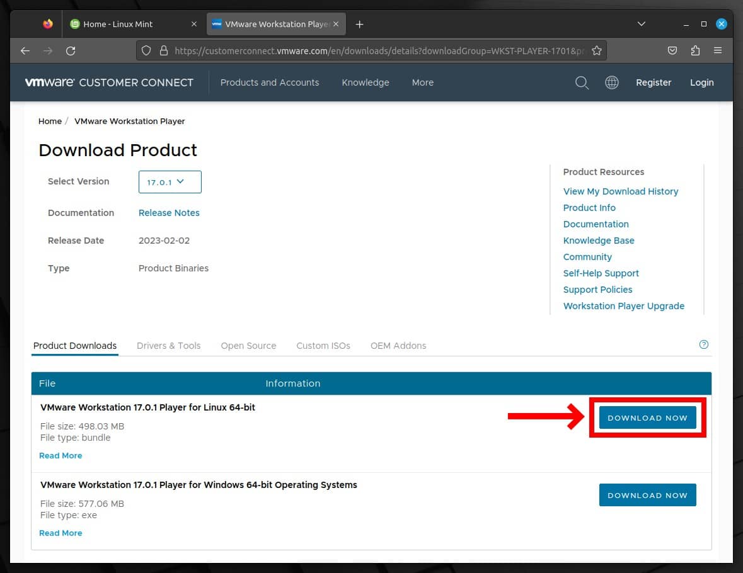Open a new tab with the plus button
Screen dimensions: 743x573
359,25
